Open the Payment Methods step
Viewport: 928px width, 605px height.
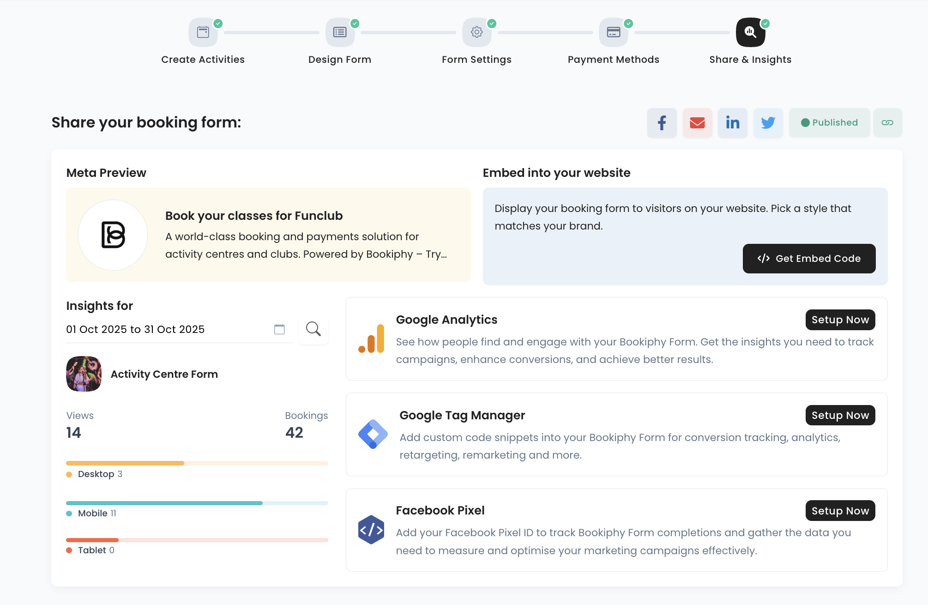pos(614,32)
